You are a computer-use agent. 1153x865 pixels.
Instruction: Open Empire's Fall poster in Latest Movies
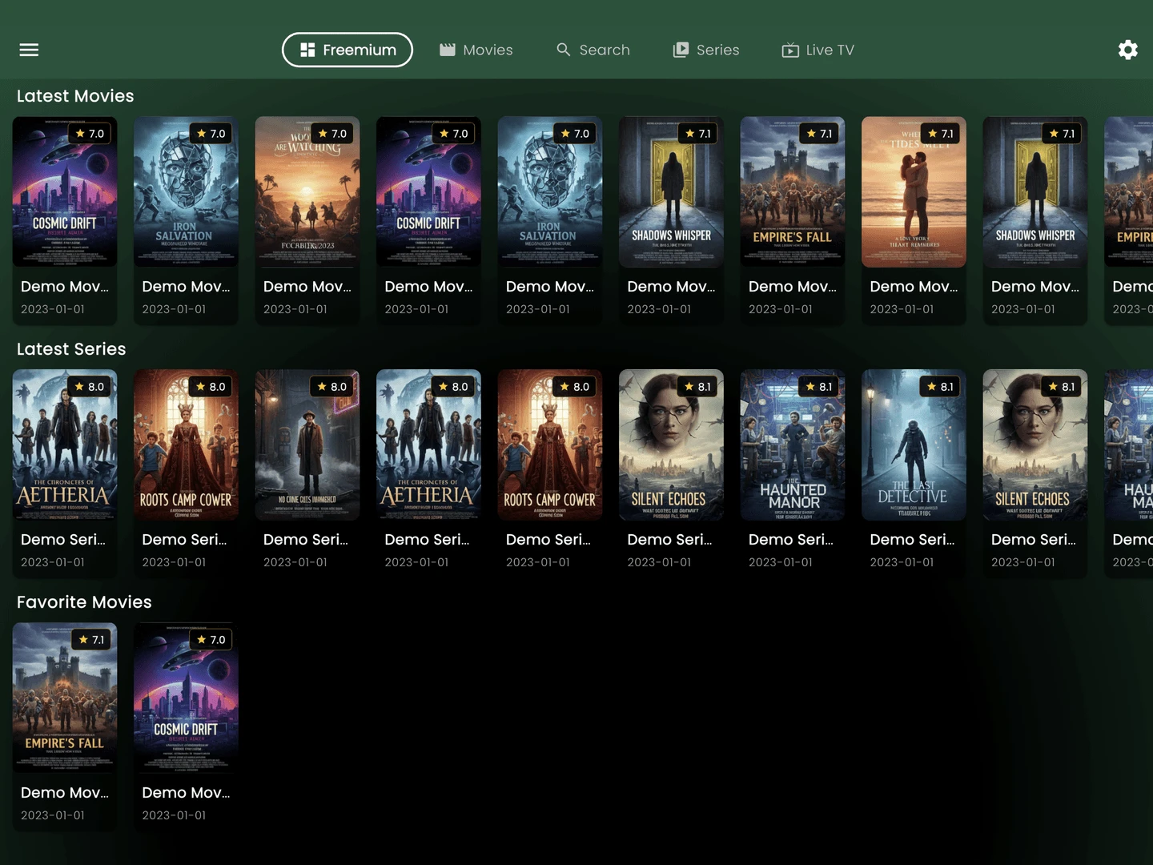click(793, 191)
